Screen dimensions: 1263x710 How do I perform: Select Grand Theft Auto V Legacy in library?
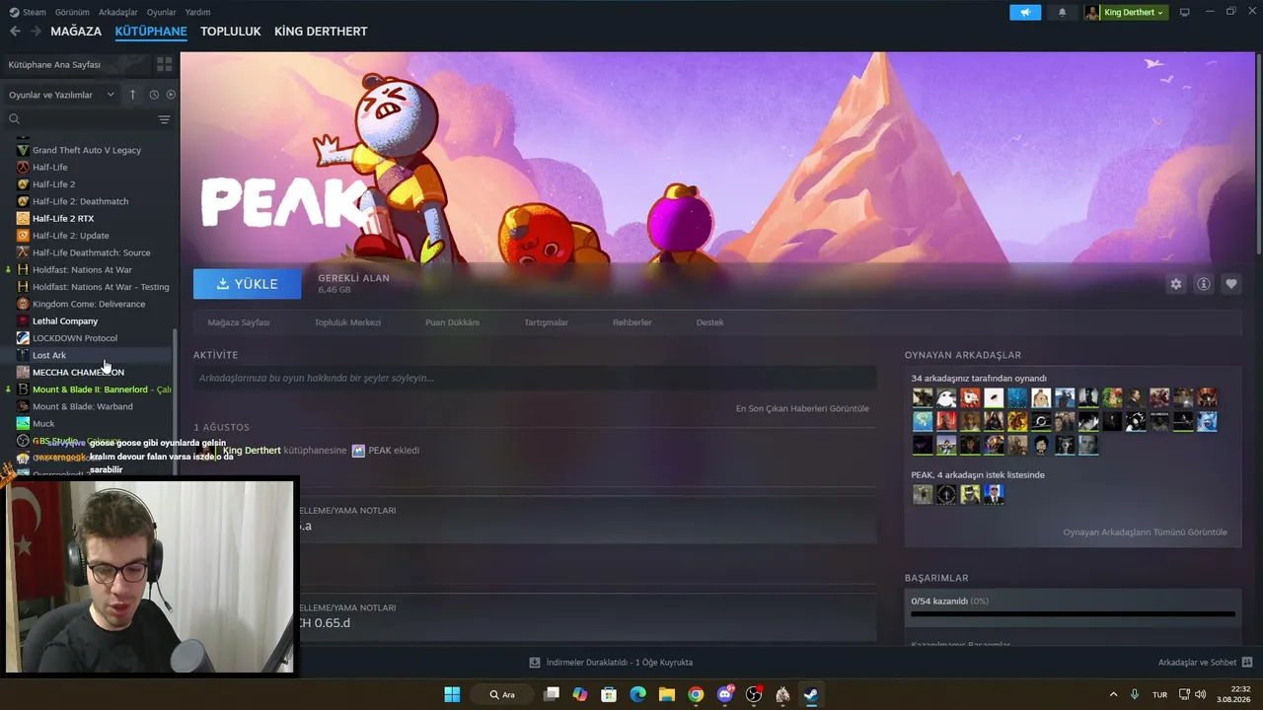click(87, 150)
